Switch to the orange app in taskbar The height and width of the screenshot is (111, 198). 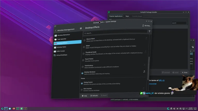point(25,109)
